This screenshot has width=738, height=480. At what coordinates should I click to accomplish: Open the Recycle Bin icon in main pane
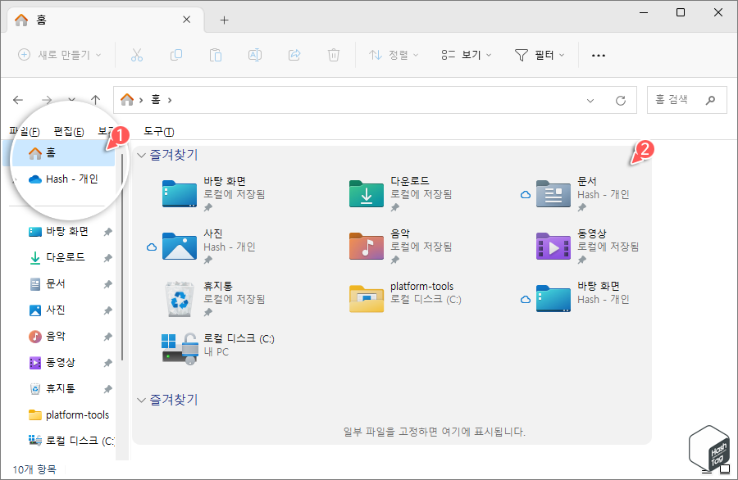tap(180, 299)
